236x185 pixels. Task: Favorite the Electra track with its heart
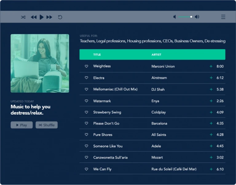(x=86, y=78)
